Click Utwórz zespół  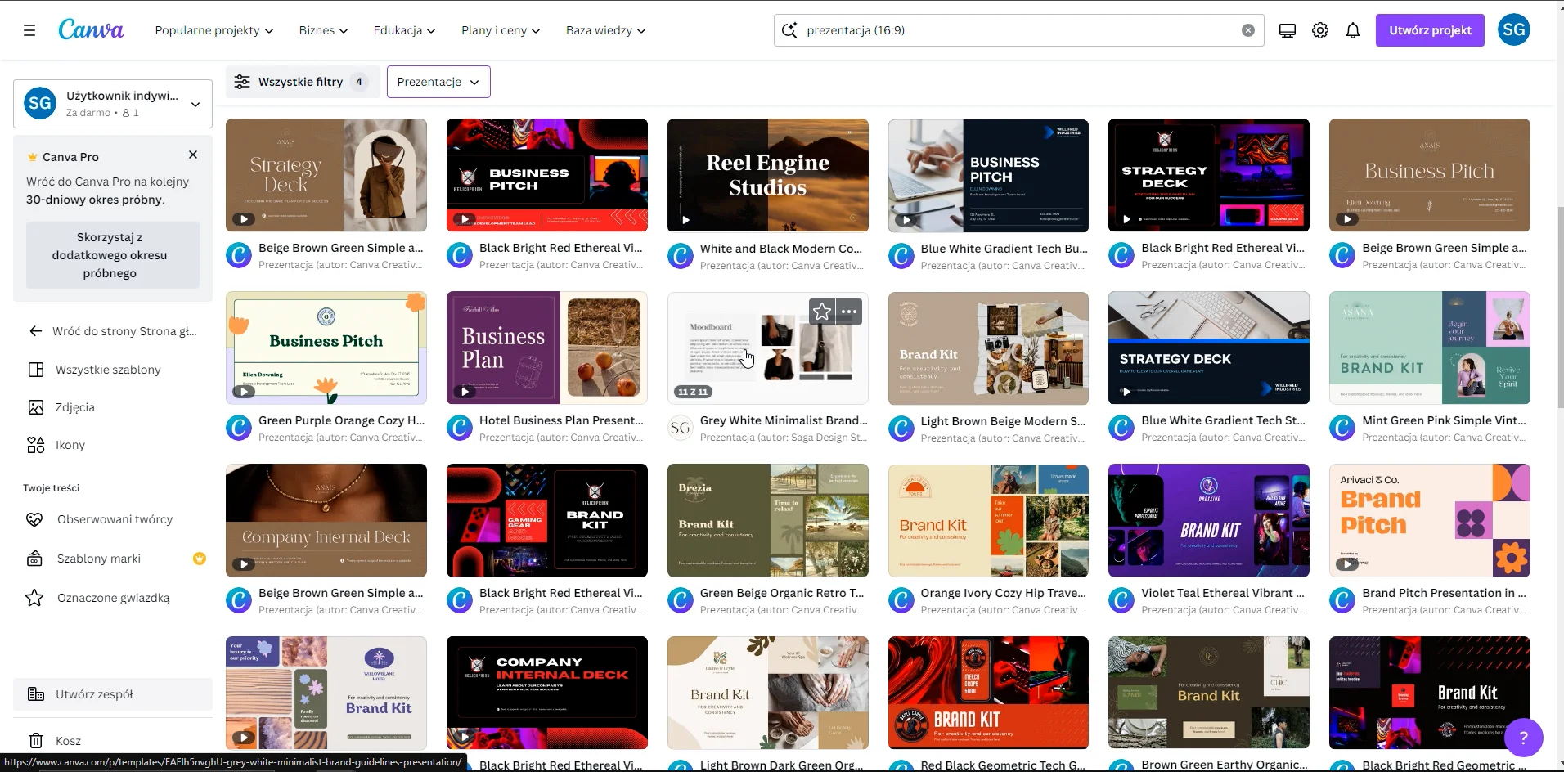pos(113,694)
